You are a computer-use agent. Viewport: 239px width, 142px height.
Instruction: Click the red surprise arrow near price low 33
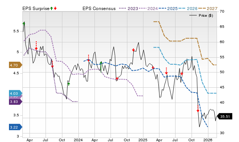coord(198,109)
